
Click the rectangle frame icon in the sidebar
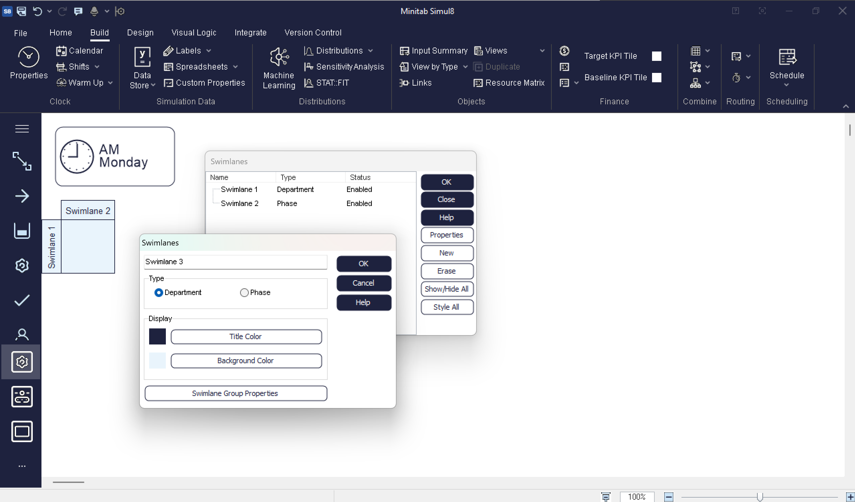pos(22,431)
